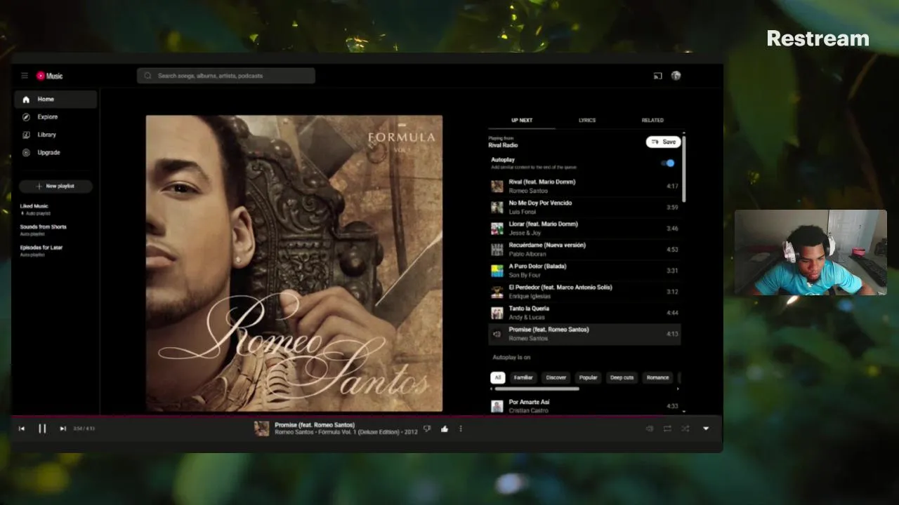Viewport: 899px width, 505px height.
Task: Click the A Puro Dolor thumbnail
Action: point(497,271)
